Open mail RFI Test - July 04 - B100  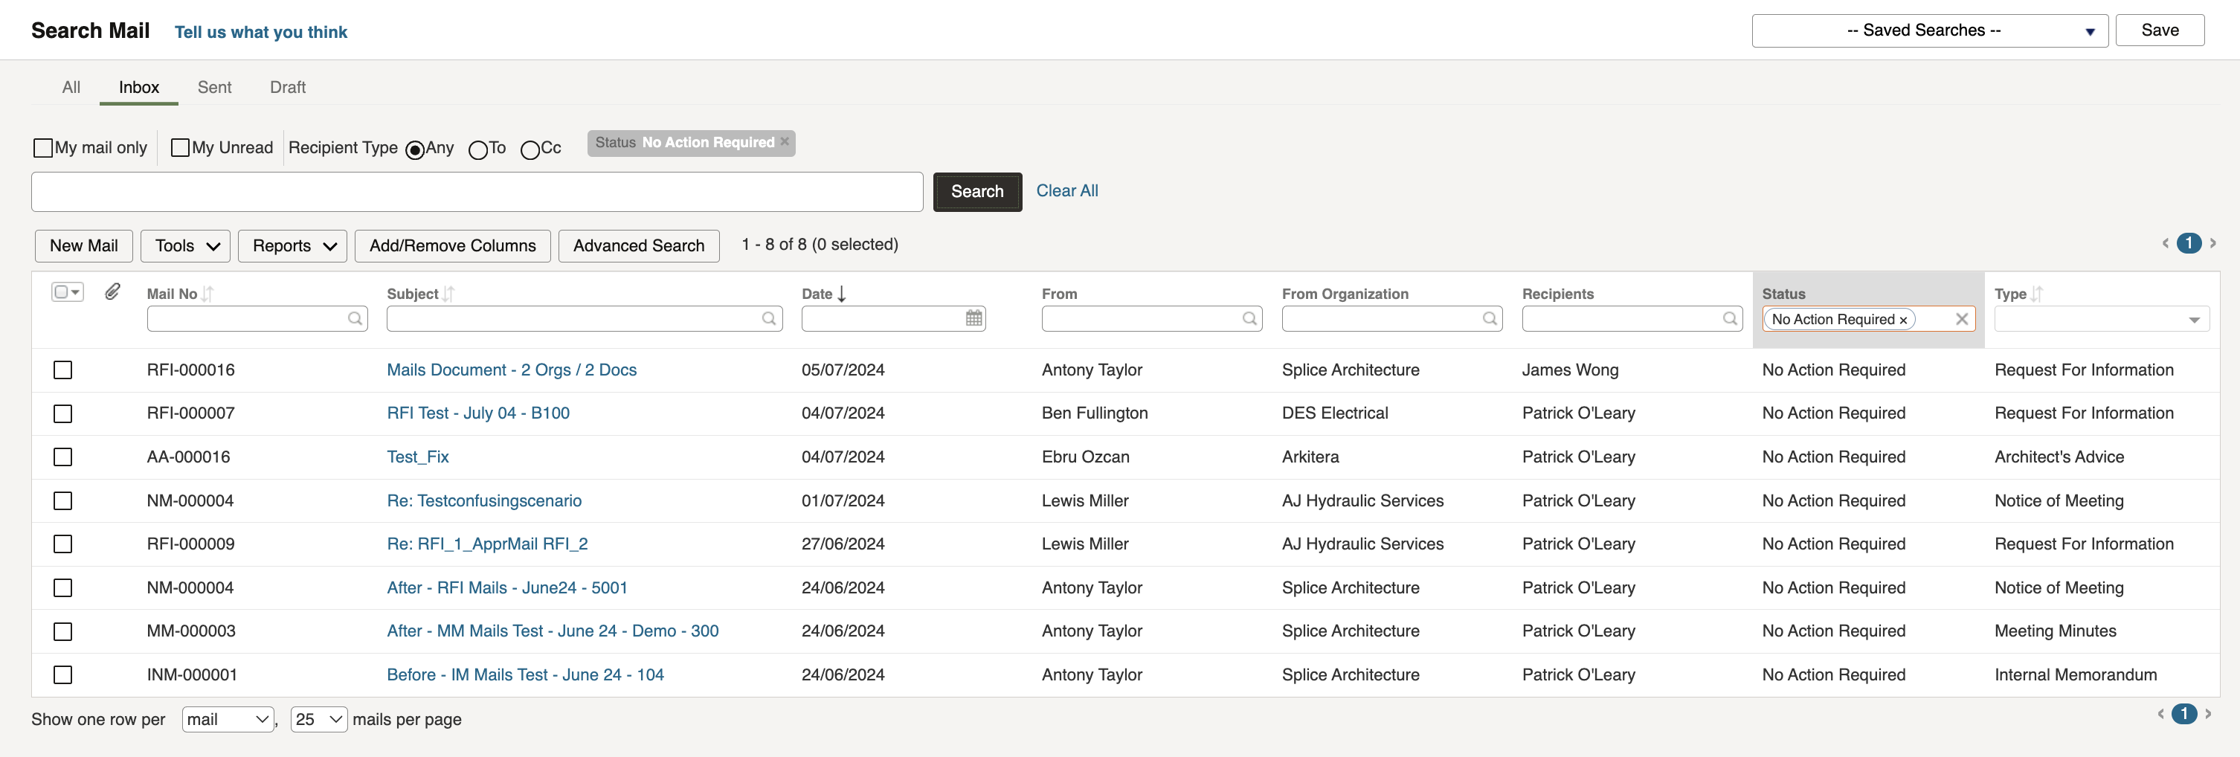point(478,413)
